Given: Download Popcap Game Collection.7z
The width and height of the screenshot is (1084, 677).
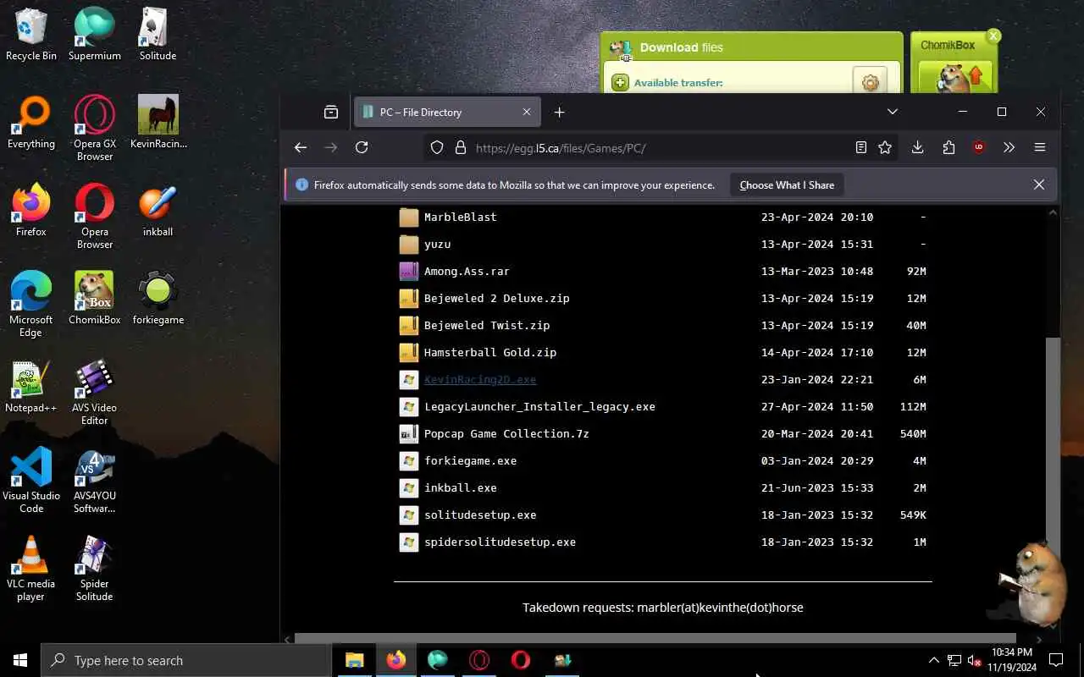Looking at the screenshot, I should click(x=506, y=433).
